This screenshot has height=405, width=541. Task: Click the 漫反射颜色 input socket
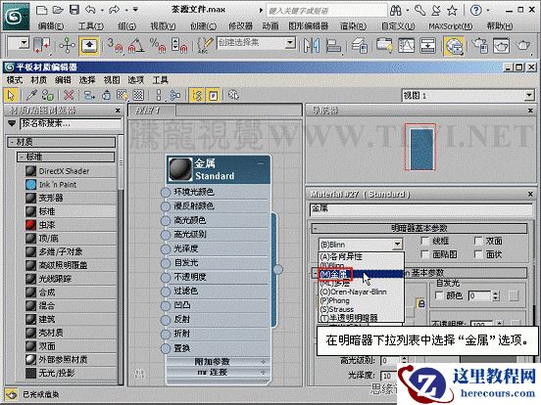[x=166, y=206]
